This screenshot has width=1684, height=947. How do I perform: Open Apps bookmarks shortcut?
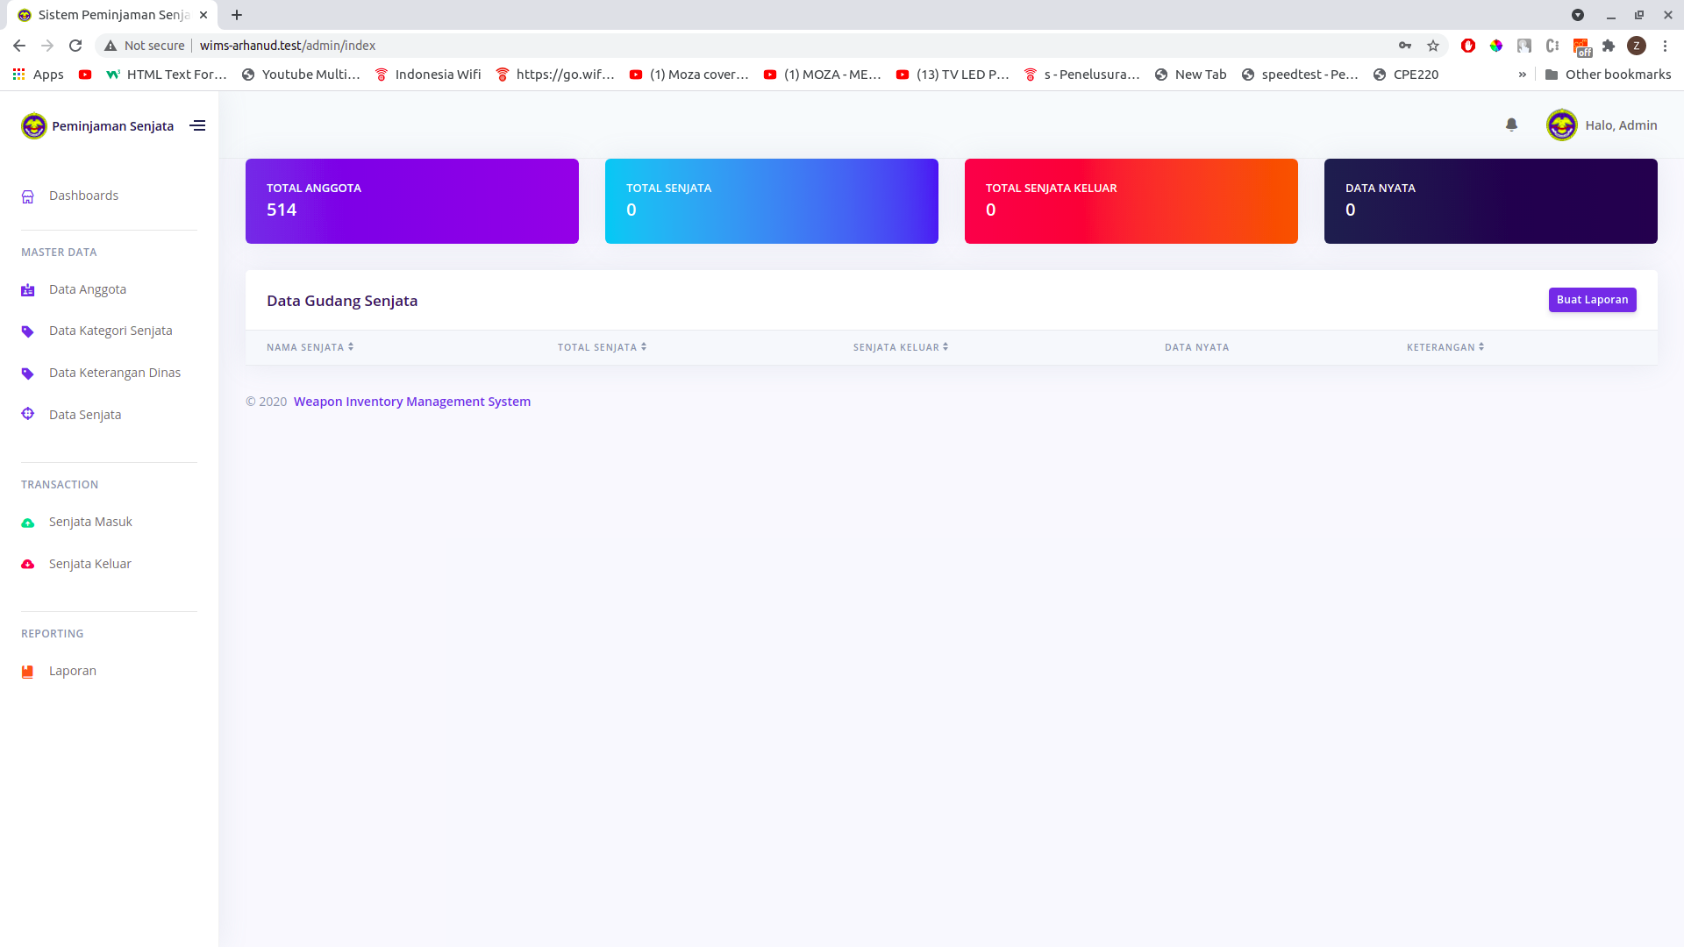tap(39, 75)
